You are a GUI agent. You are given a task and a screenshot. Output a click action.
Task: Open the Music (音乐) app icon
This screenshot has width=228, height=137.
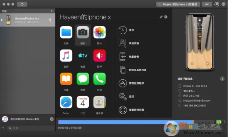pyautogui.click(x=66, y=55)
